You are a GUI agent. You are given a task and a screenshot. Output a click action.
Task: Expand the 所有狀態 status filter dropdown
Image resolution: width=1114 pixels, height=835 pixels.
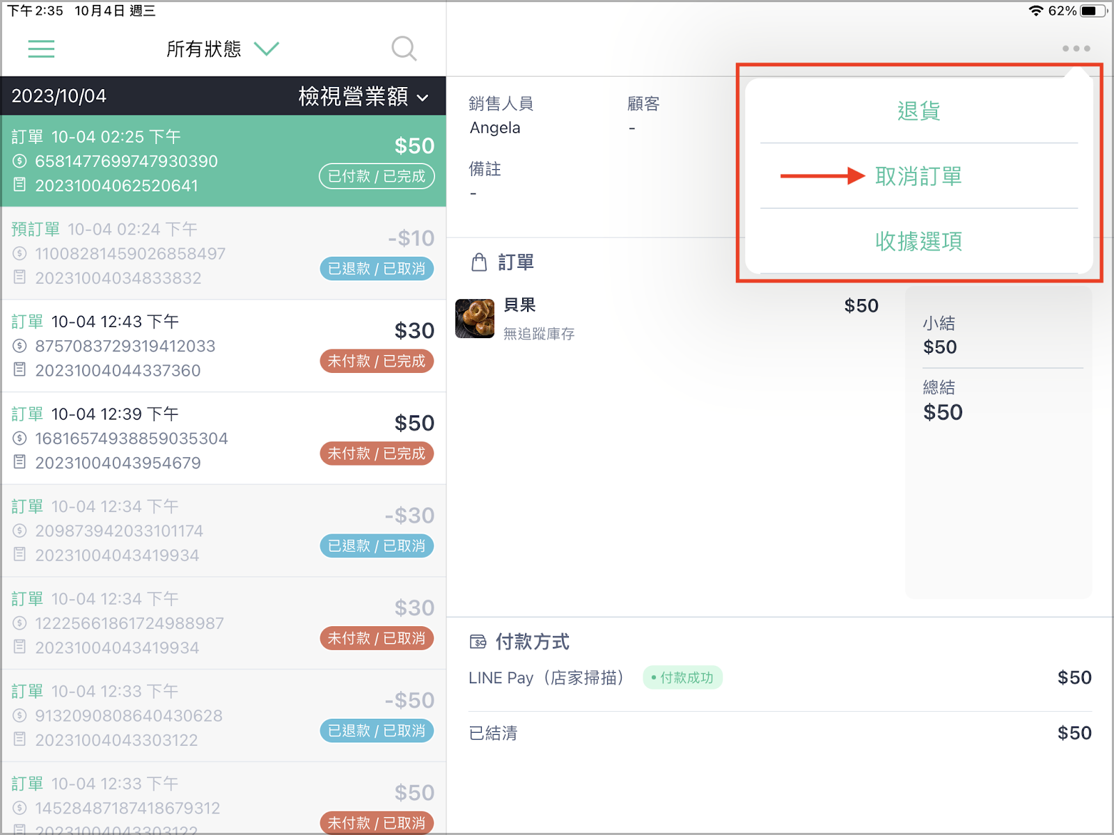click(223, 49)
